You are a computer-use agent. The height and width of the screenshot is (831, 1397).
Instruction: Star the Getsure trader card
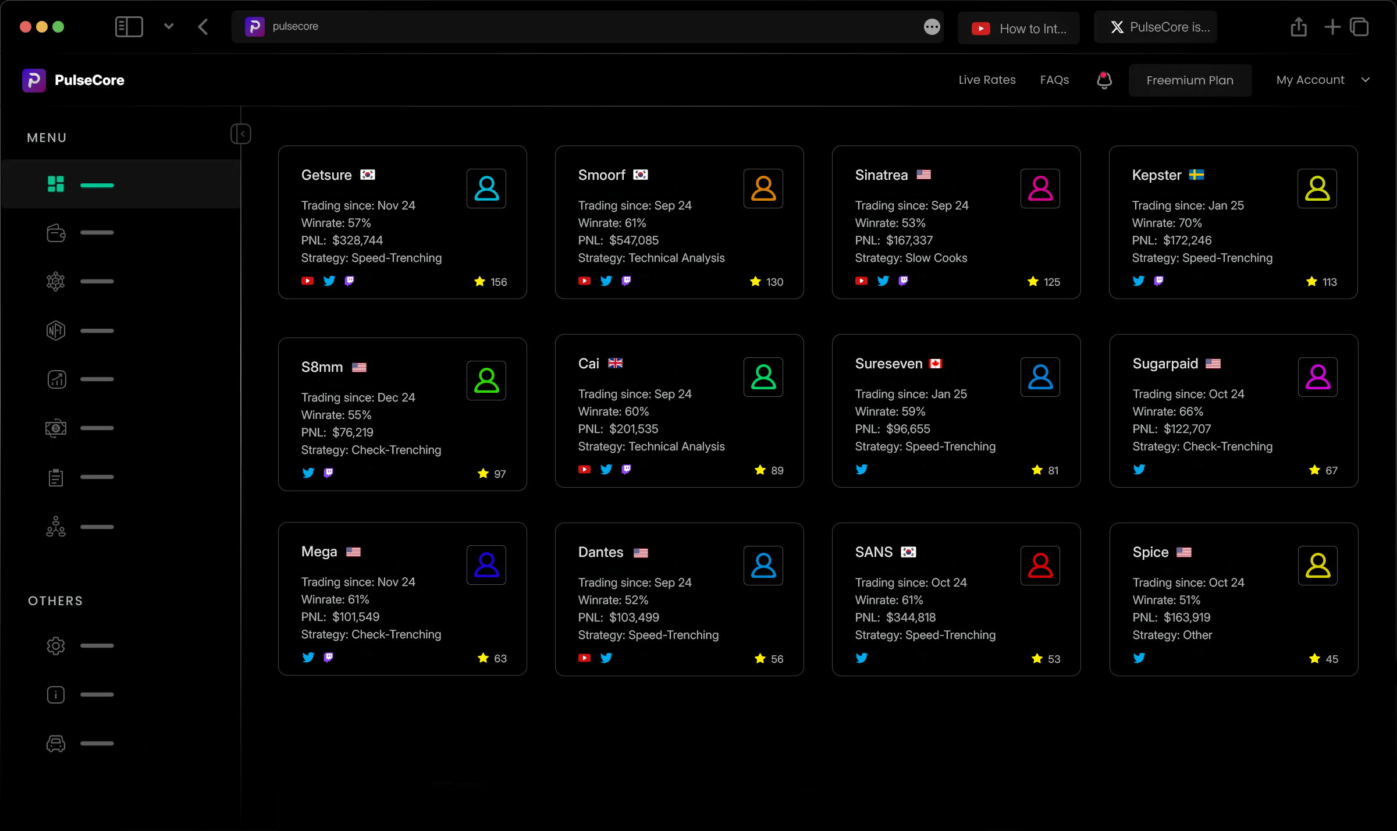click(479, 282)
